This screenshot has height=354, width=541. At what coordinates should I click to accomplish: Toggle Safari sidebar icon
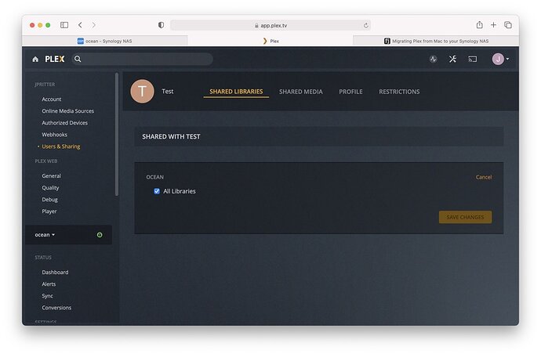[64, 25]
